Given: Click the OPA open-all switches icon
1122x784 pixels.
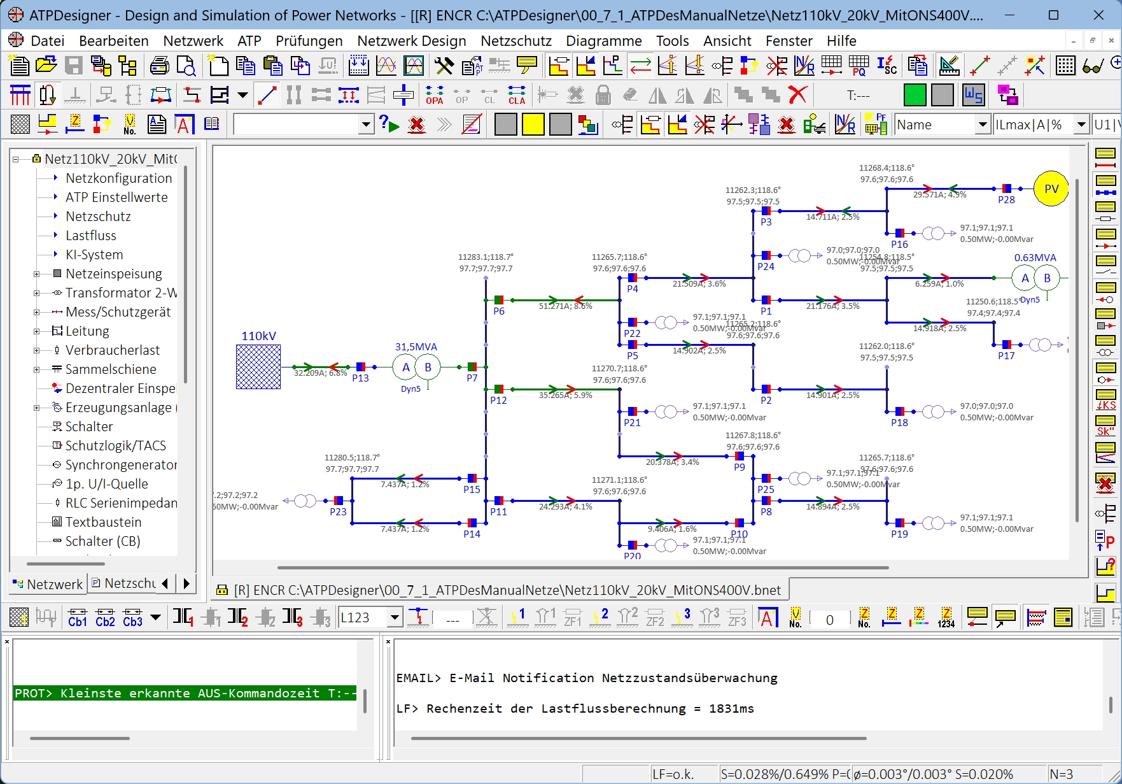Looking at the screenshot, I should click(x=435, y=96).
